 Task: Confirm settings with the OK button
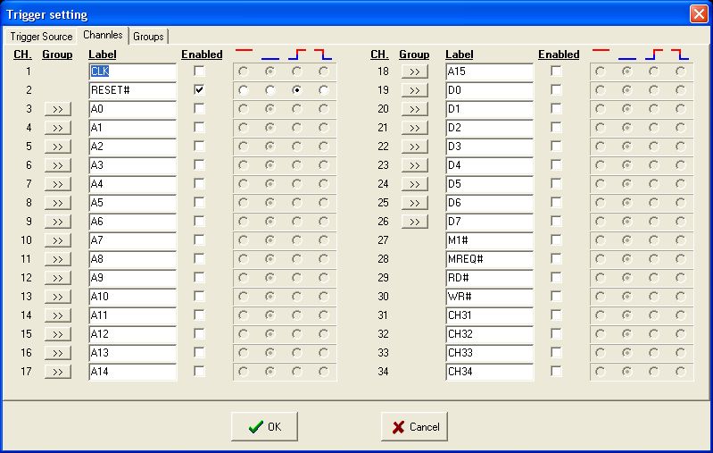[x=264, y=427]
